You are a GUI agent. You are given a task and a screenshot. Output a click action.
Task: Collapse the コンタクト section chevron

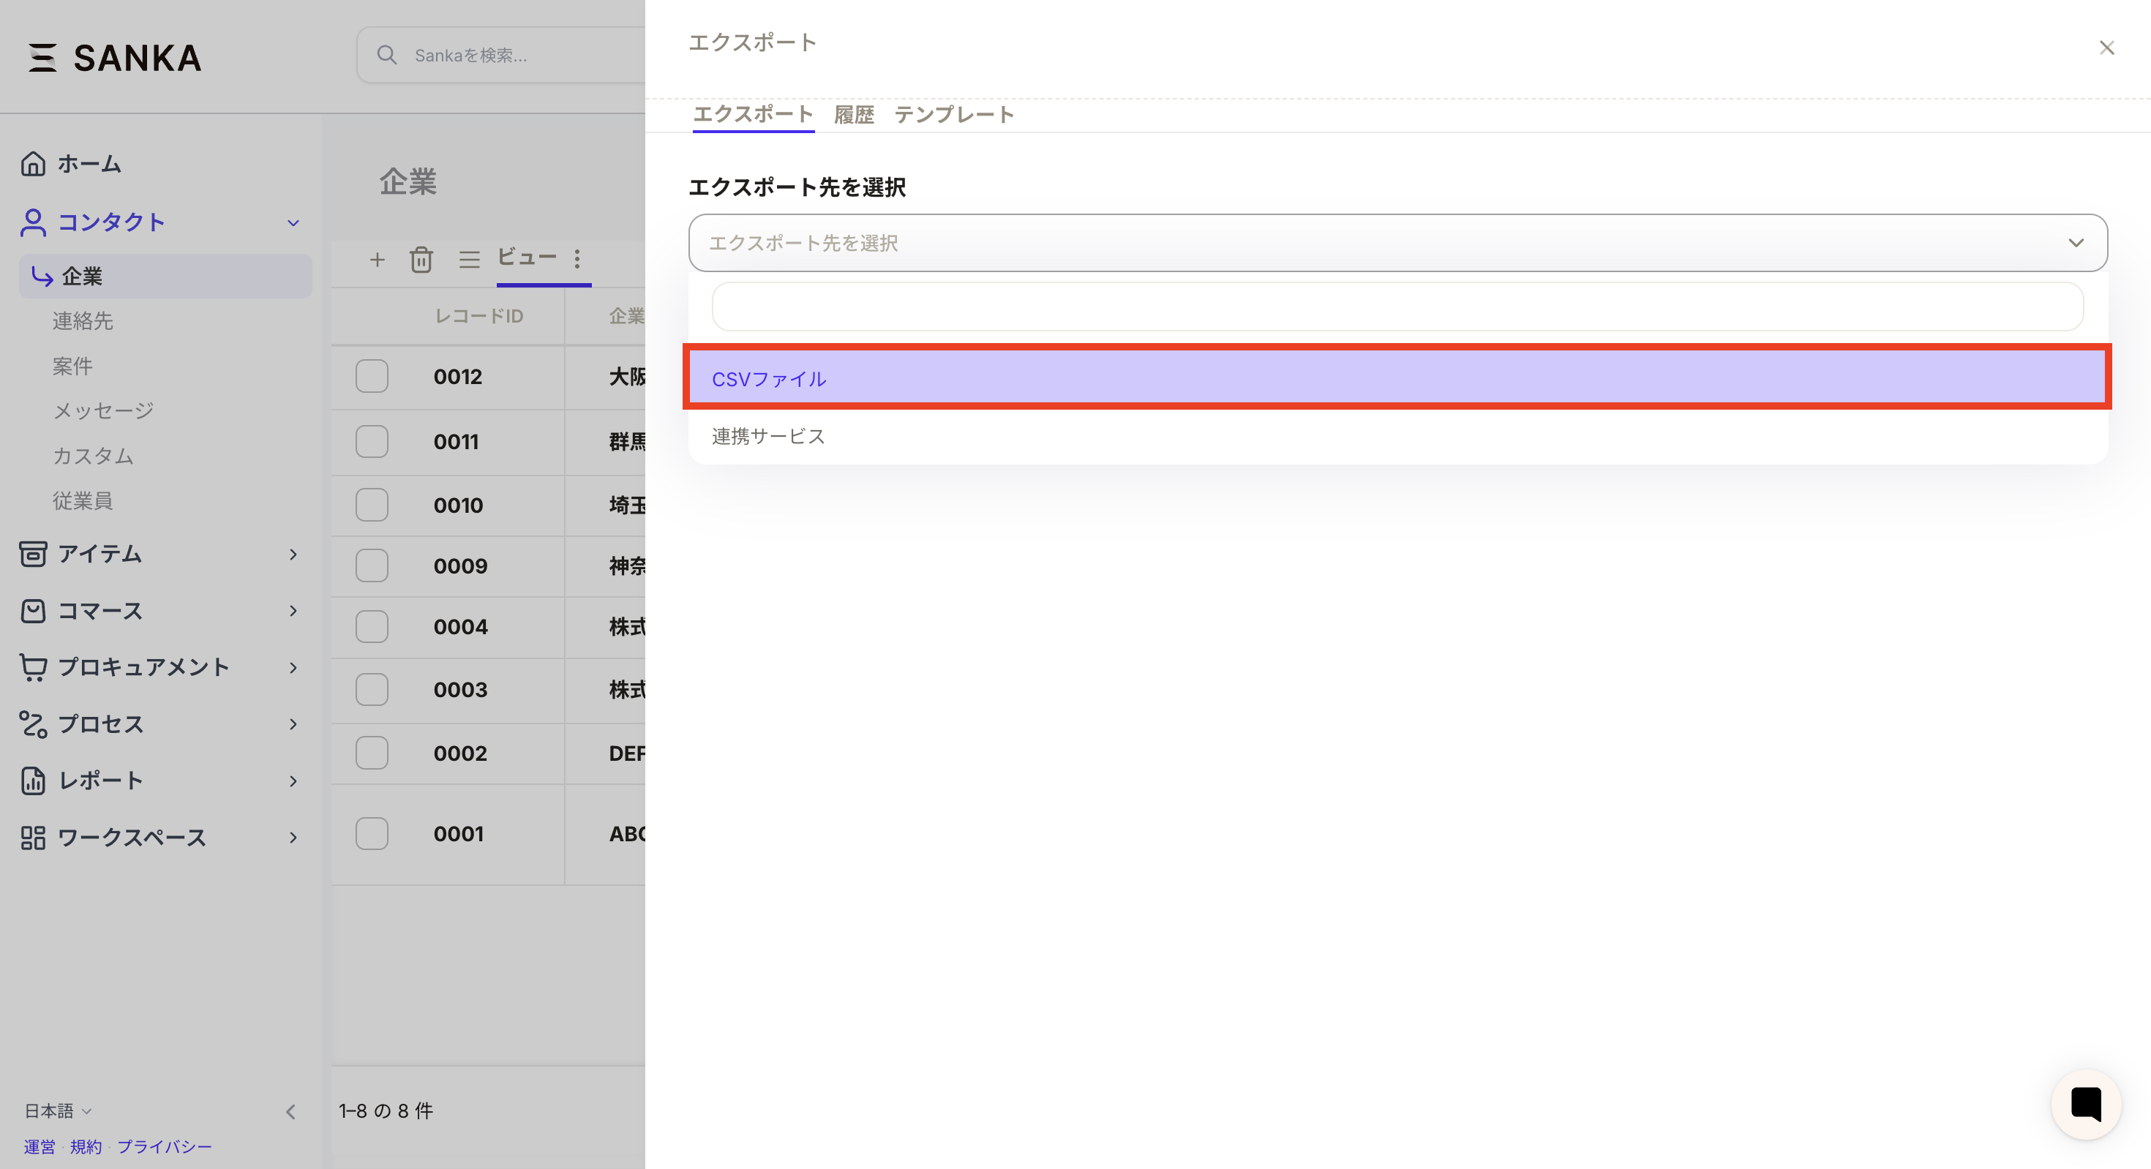(292, 222)
